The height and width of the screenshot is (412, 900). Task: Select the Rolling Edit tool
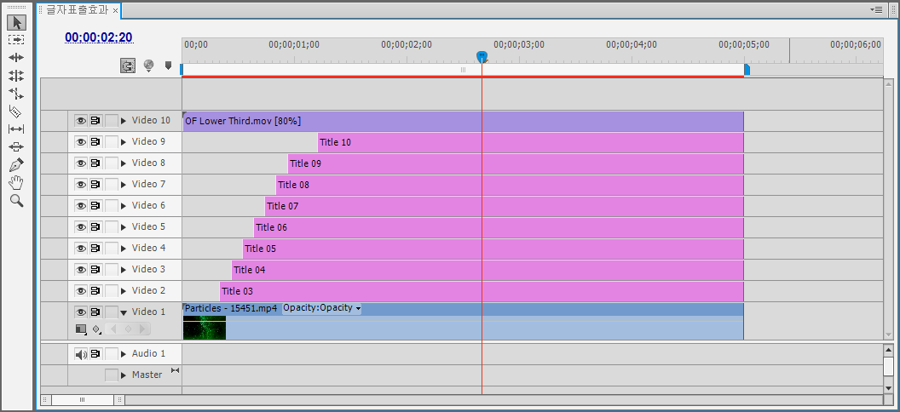(17, 75)
